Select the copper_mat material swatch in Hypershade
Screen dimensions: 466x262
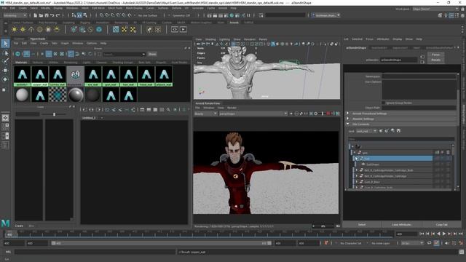tap(40, 76)
